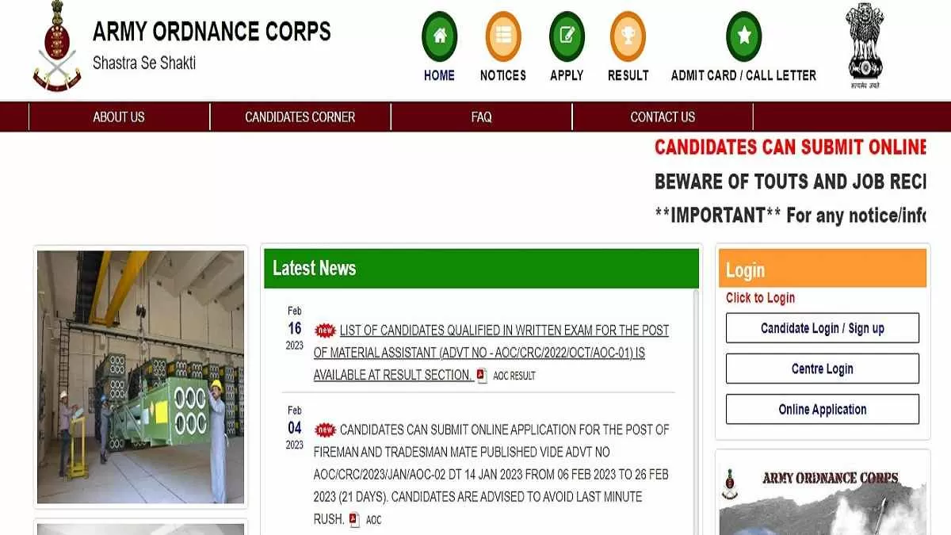The width and height of the screenshot is (951, 535).
Task: Click the green Home icon
Action: coord(440,36)
